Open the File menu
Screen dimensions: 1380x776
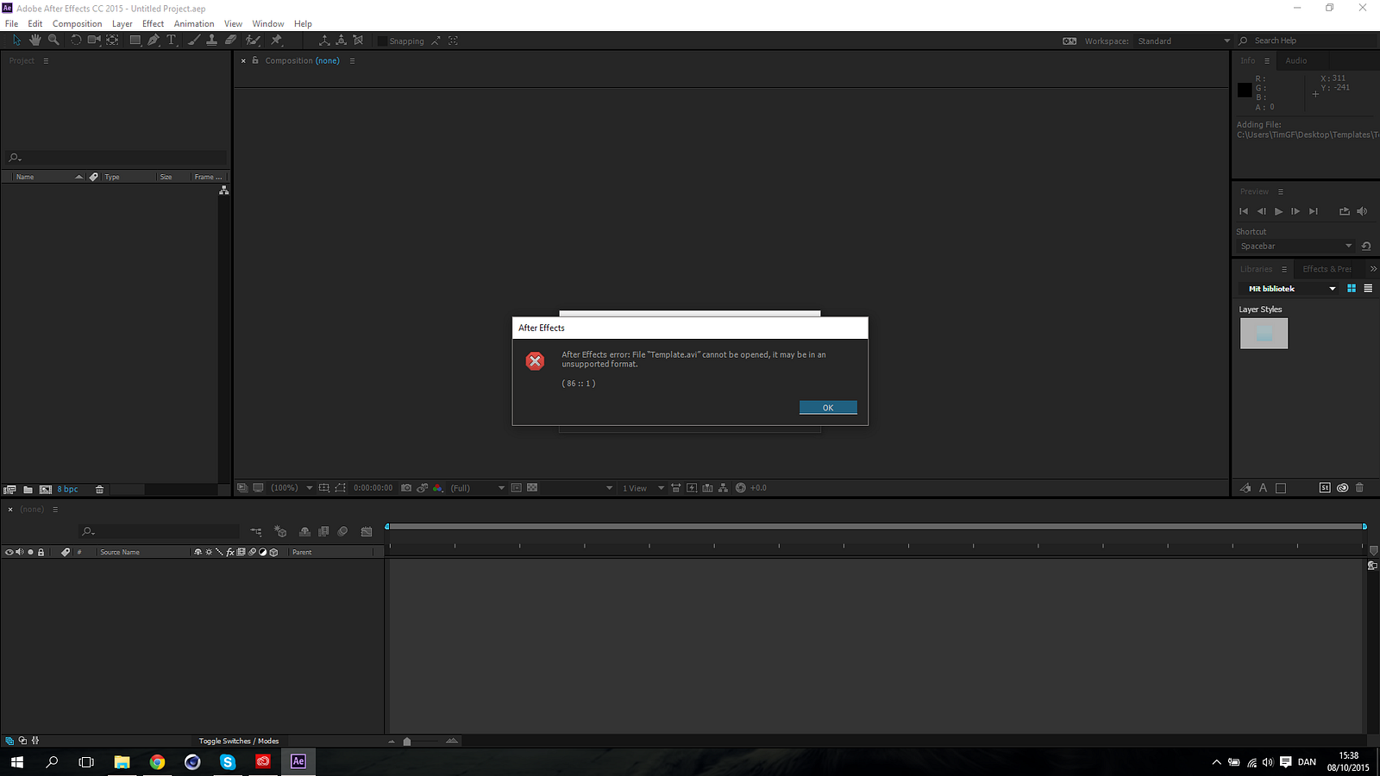click(11, 24)
